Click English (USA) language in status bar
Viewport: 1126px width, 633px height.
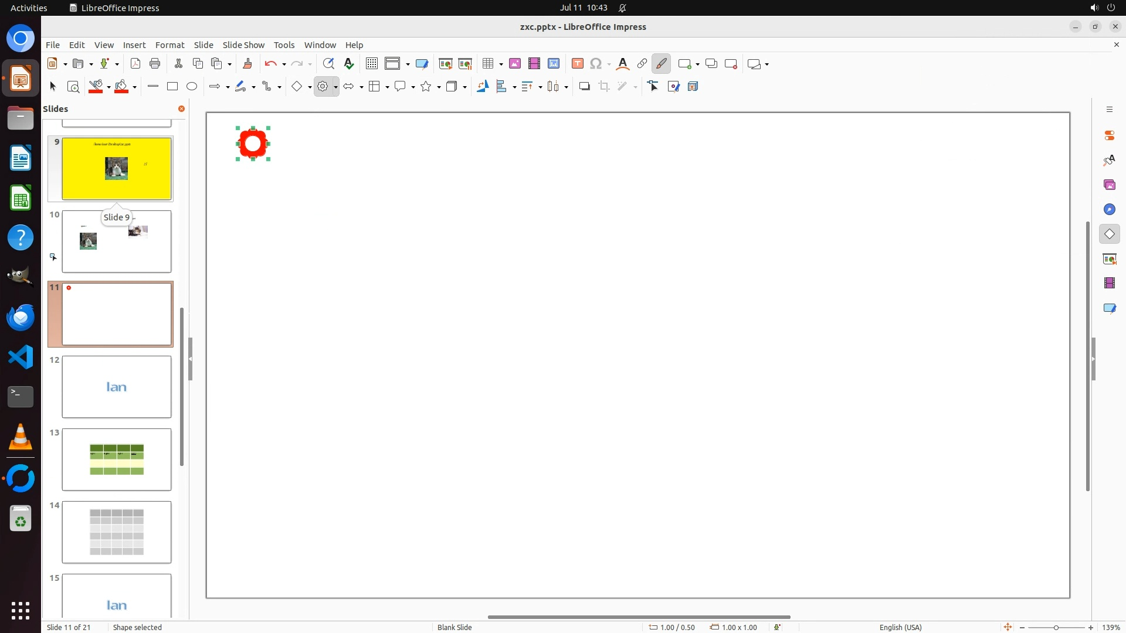click(x=900, y=627)
